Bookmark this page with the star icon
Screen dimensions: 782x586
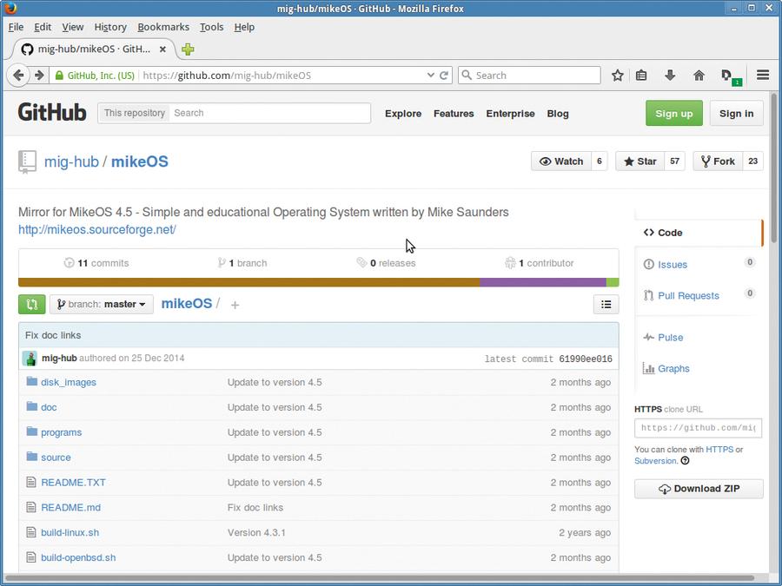coord(618,76)
